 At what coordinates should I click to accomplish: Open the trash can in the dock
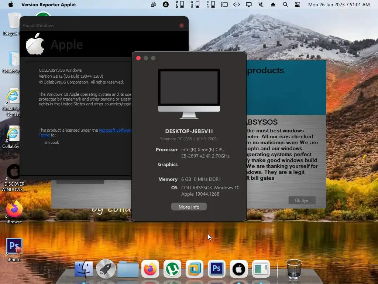294,269
